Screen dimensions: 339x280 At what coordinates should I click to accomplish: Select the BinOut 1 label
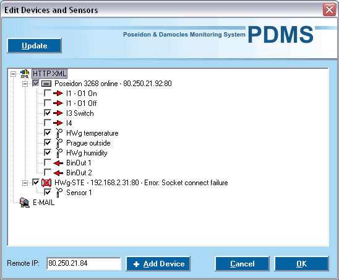click(79, 163)
